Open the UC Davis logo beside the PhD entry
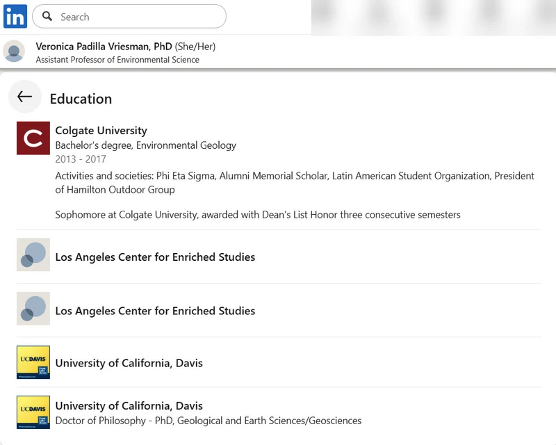This screenshot has width=556, height=445. 33,412
